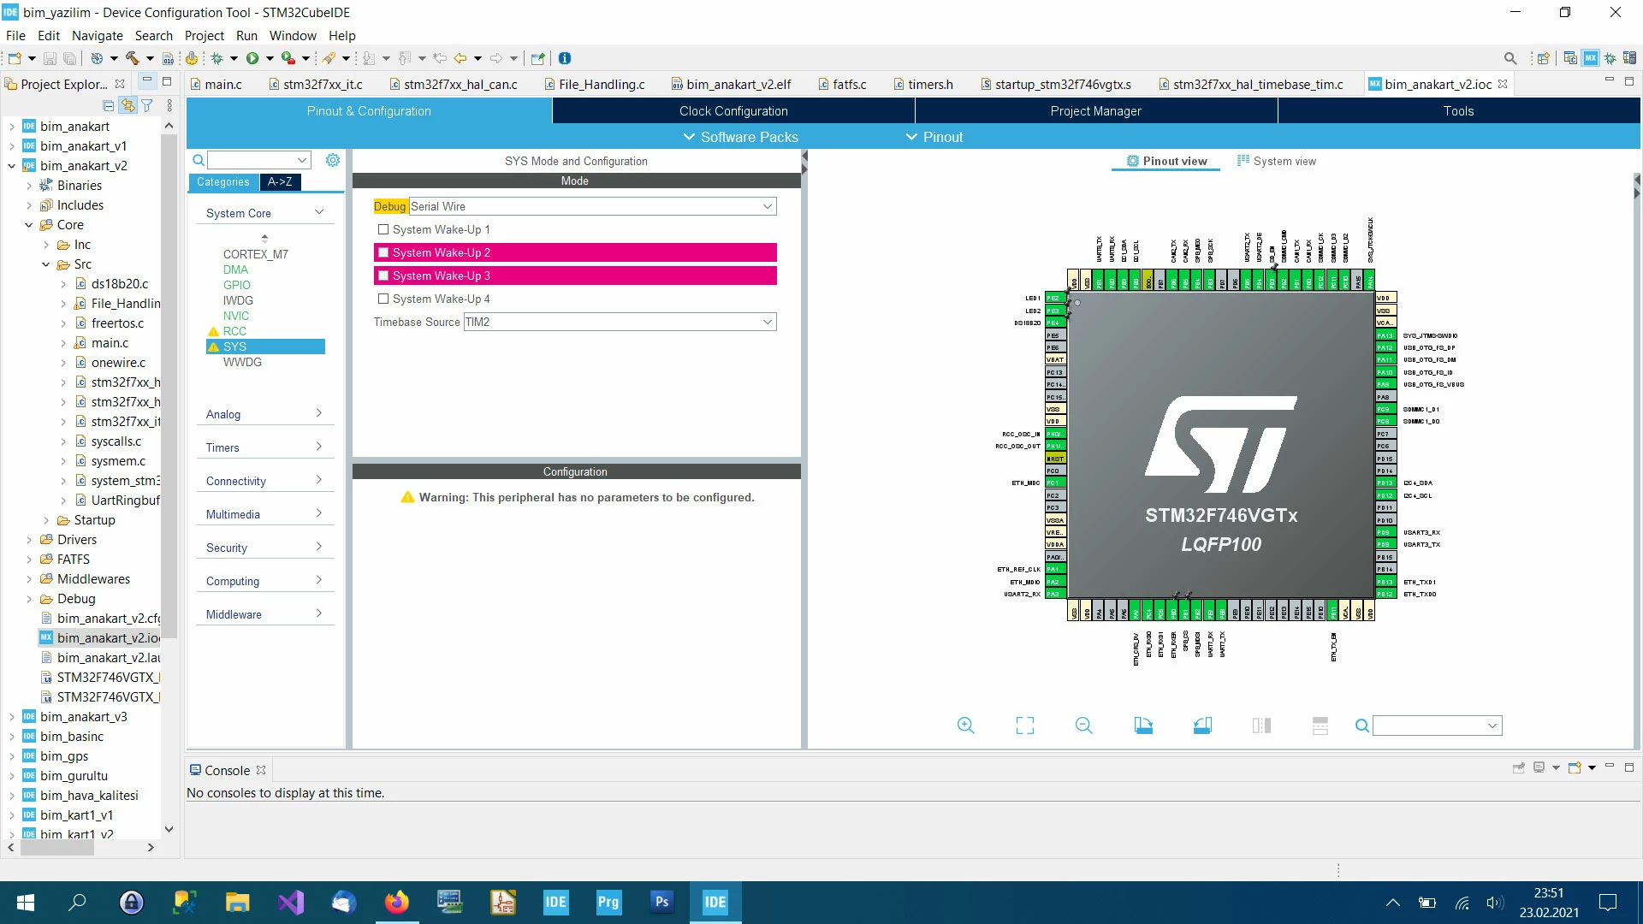The height and width of the screenshot is (924, 1643).
Task: Open the Debug Serial Wire dropdown
Action: pyautogui.click(x=592, y=206)
